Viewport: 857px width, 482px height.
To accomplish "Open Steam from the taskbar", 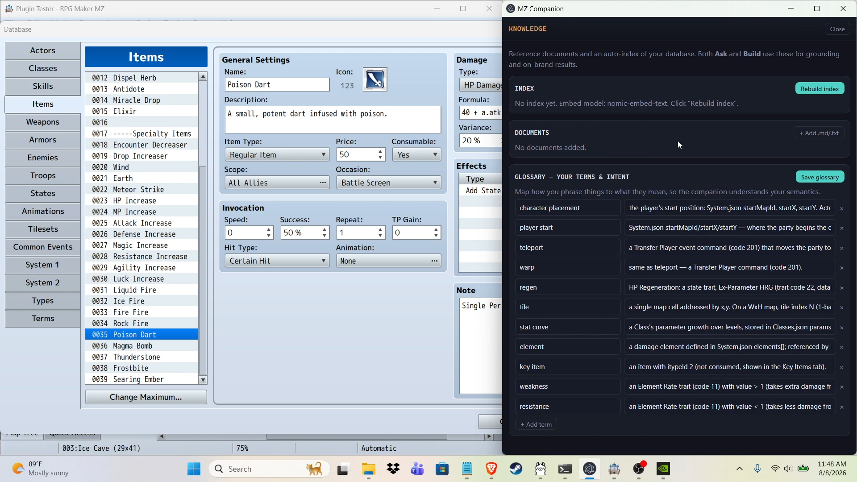I will [516, 469].
